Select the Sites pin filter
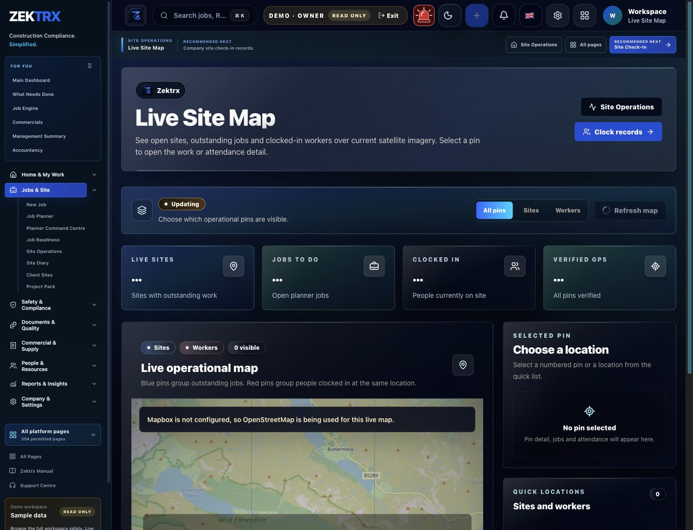 coord(531,210)
